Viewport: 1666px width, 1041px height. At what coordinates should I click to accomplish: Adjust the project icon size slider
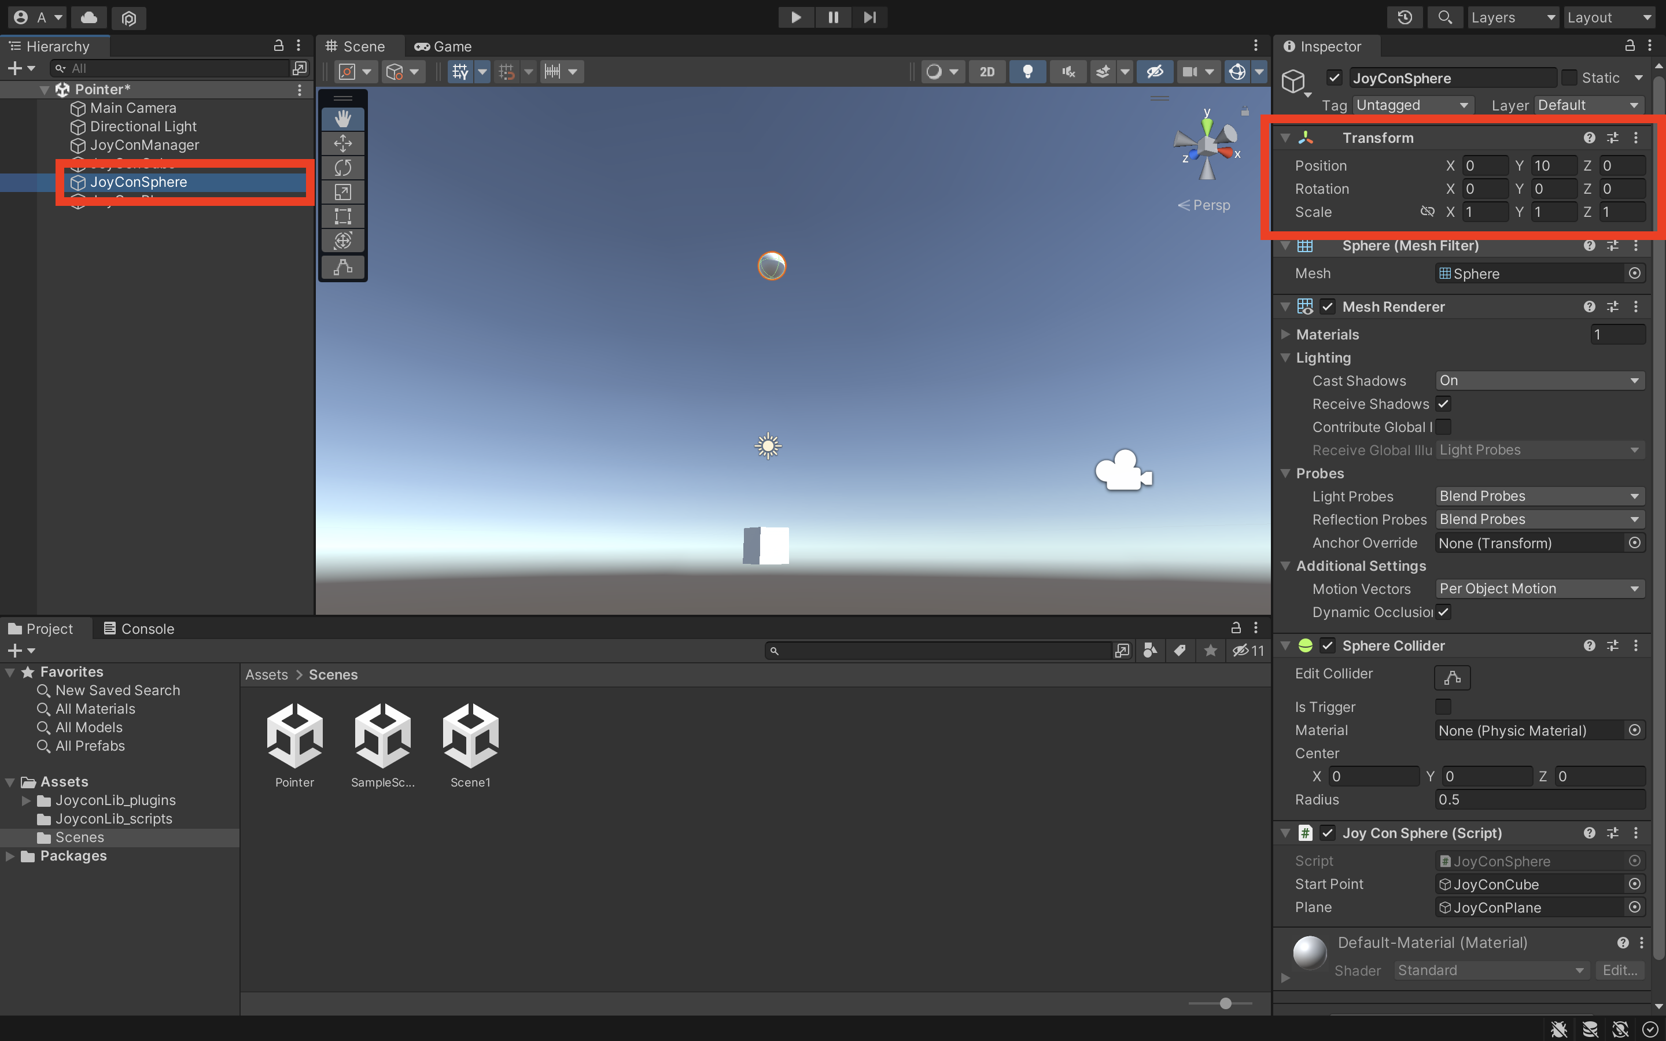(x=1225, y=1003)
